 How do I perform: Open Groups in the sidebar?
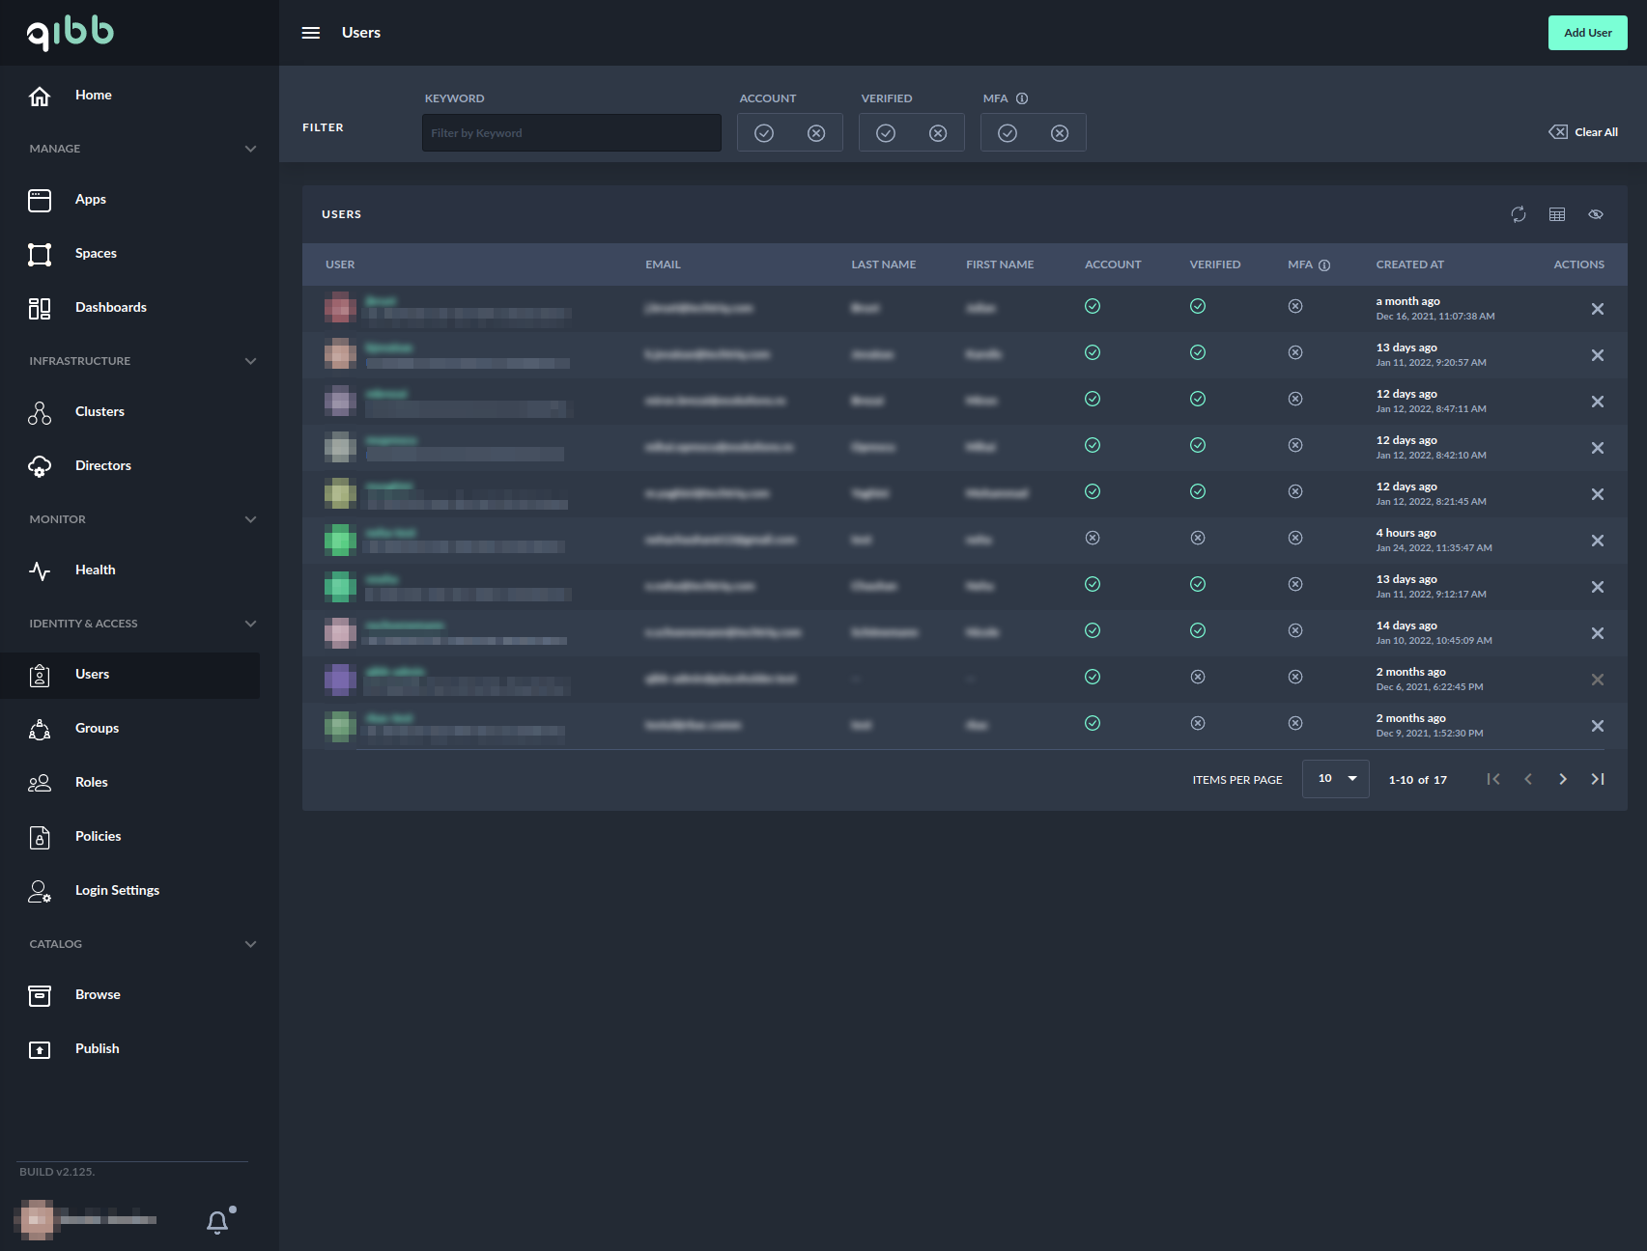(97, 728)
